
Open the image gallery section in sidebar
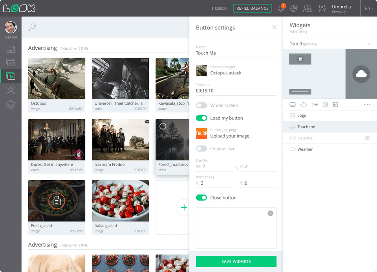point(11,63)
